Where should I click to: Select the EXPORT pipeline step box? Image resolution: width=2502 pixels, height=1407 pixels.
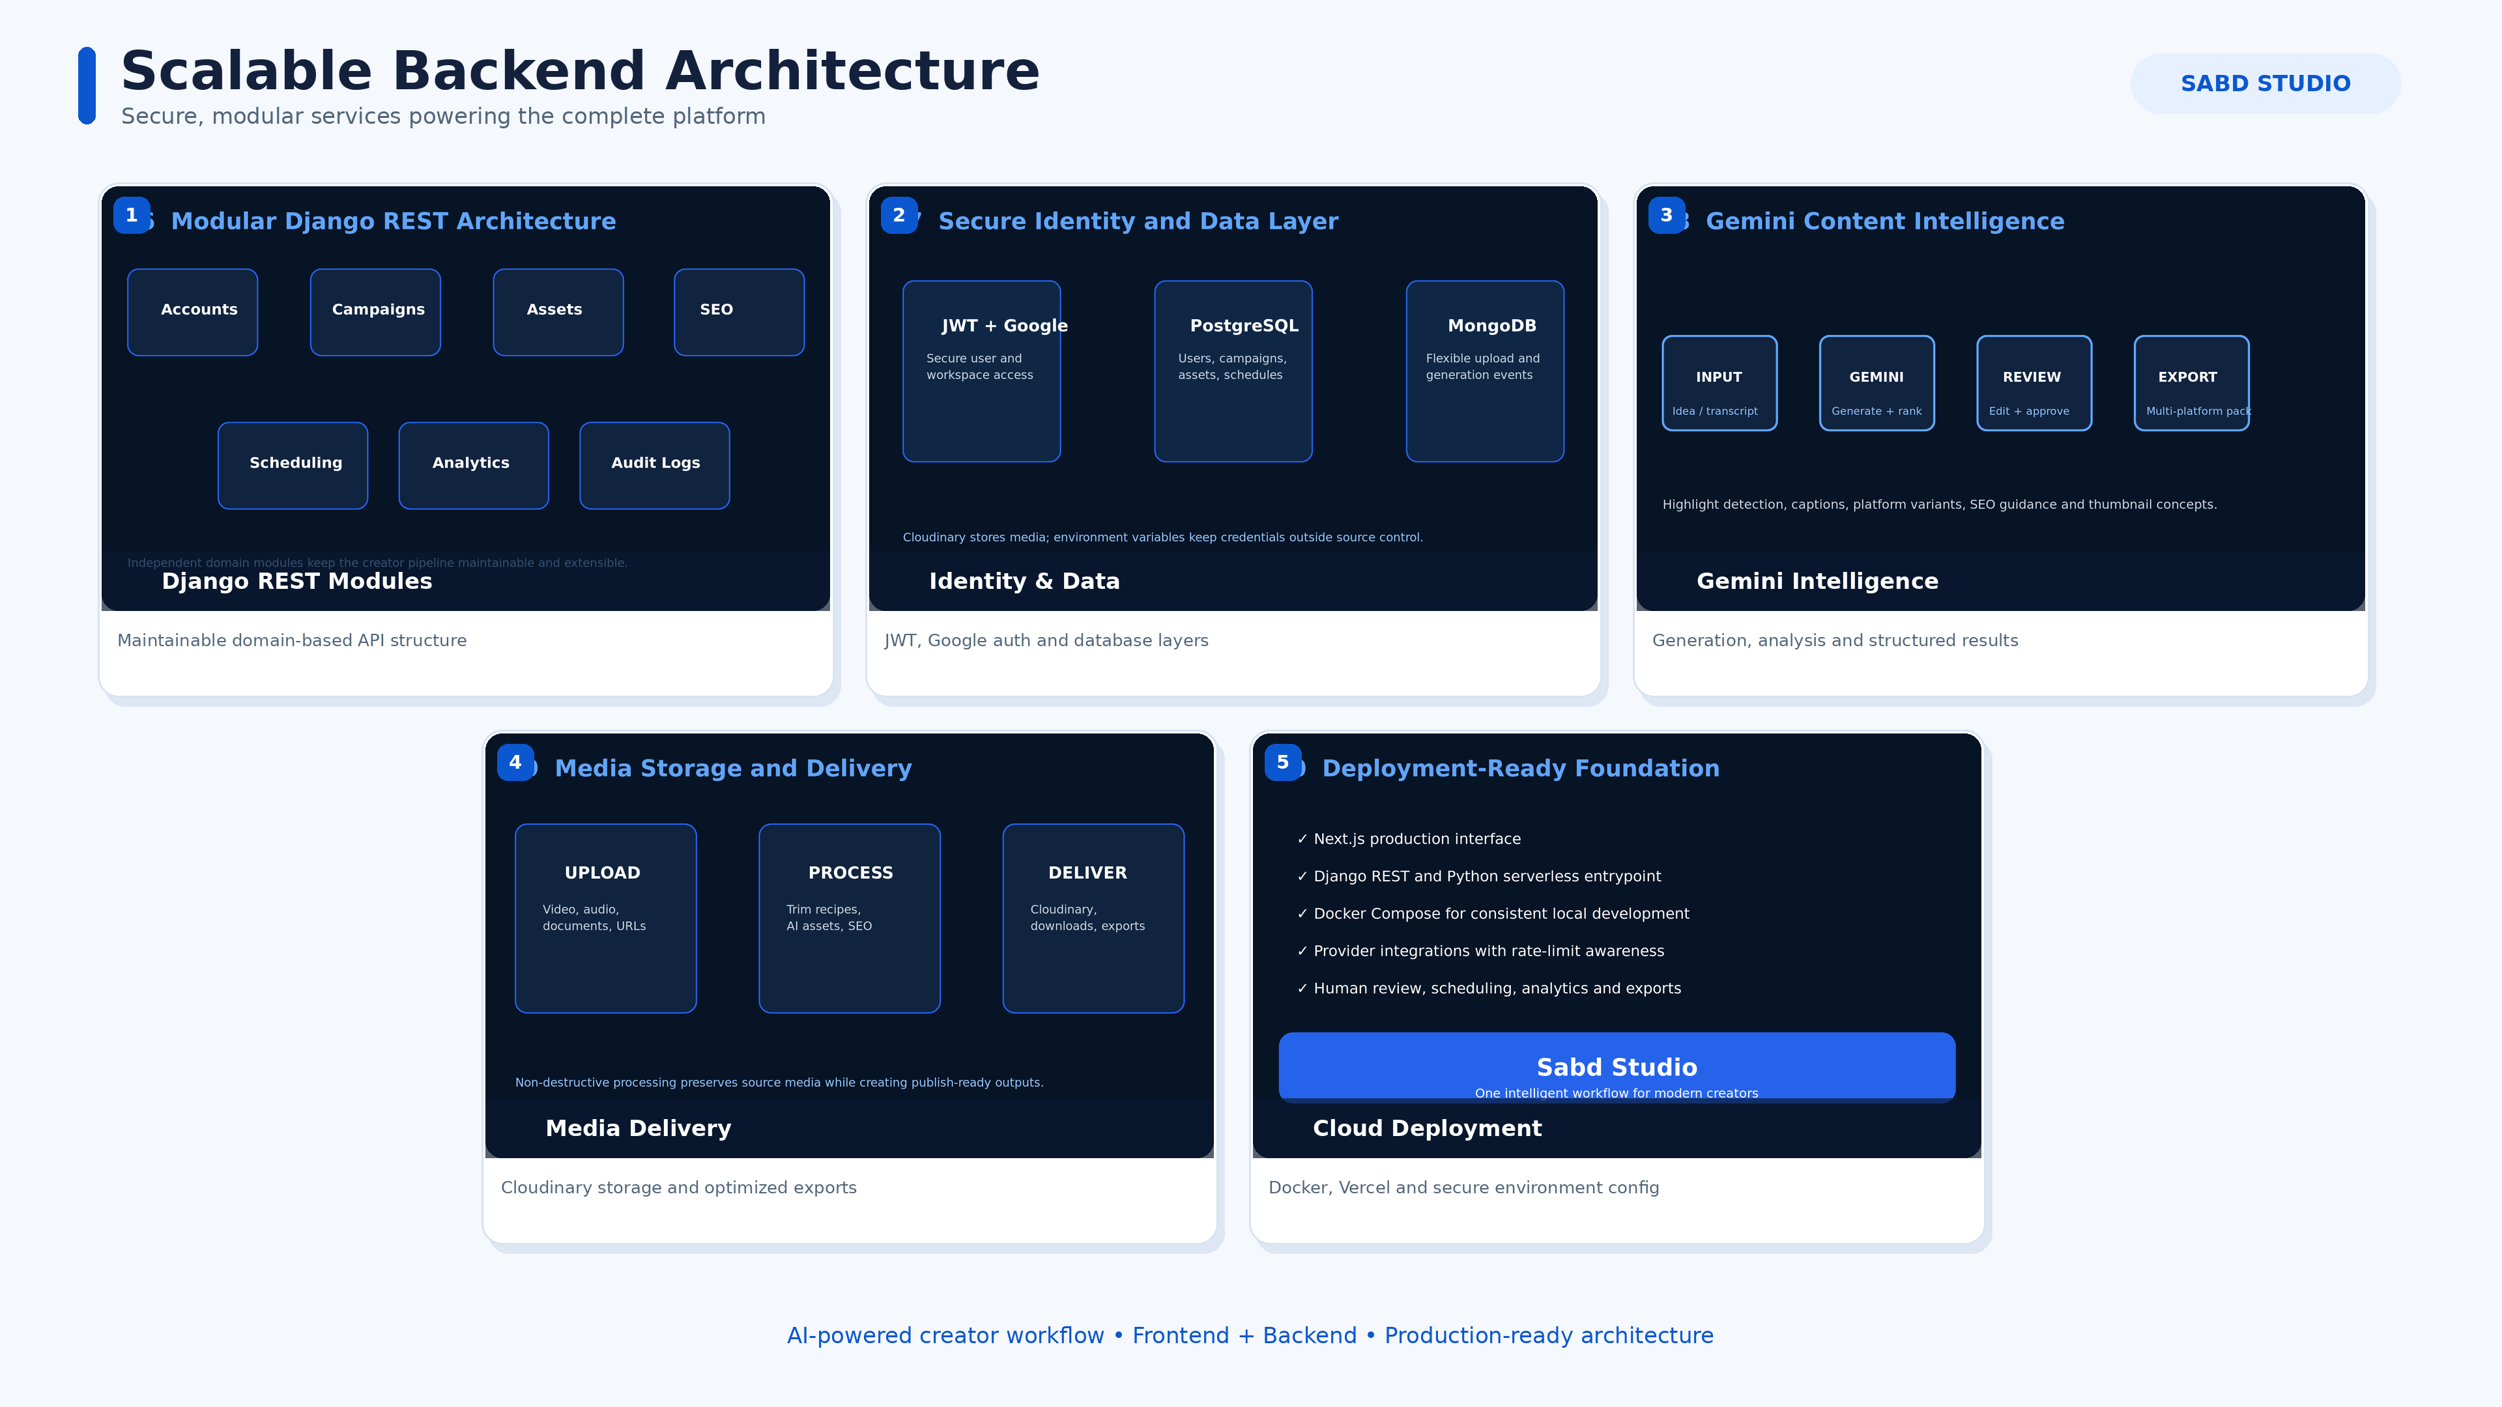(x=2191, y=382)
